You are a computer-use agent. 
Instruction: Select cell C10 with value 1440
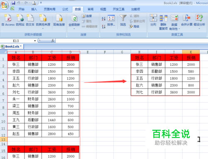[x=52, y=120]
